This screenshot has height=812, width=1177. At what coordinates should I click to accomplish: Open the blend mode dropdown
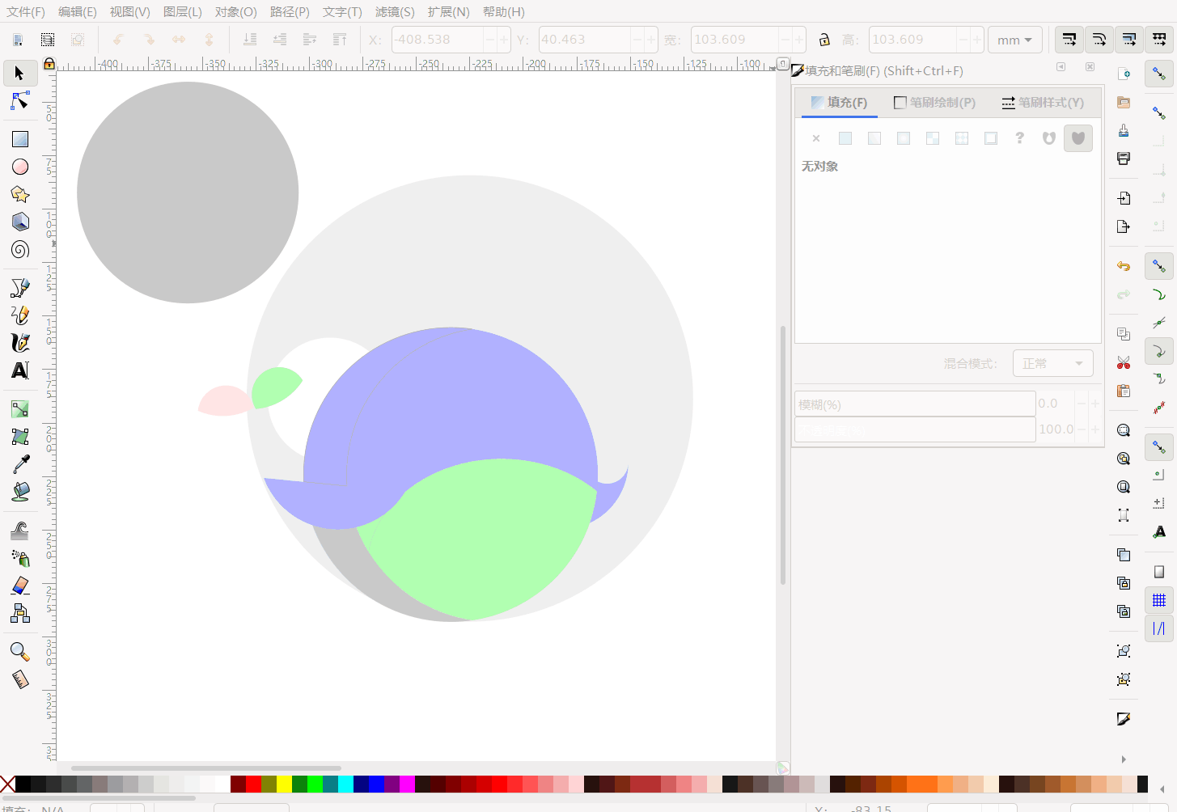(1052, 364)
